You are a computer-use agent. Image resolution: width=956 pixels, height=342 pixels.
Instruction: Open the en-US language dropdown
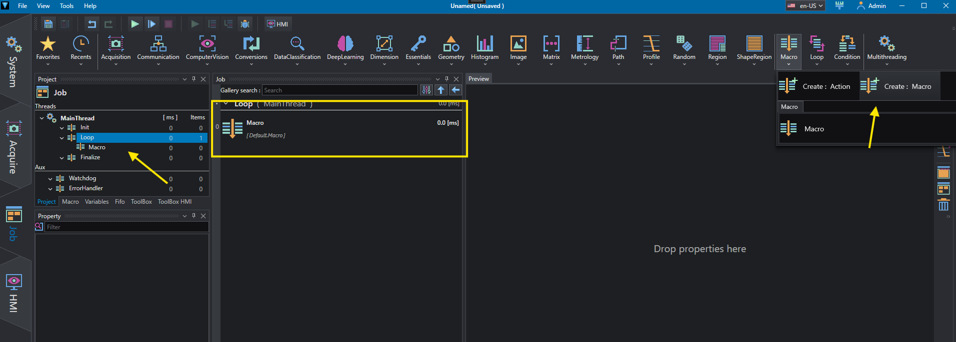pos(805,6)
